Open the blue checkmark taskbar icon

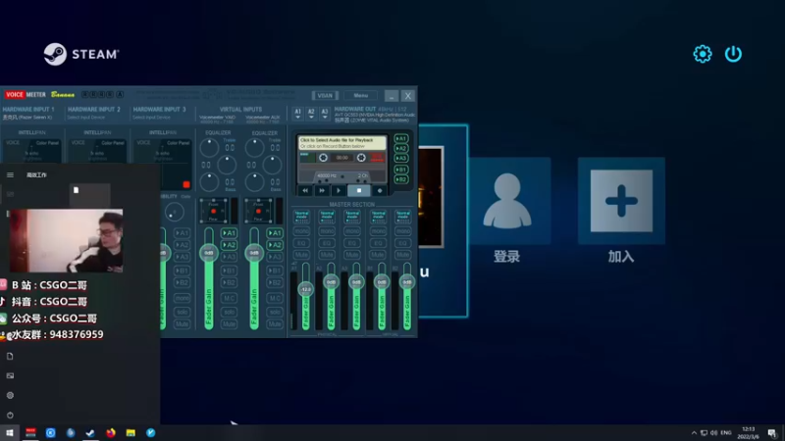(151, 433)
